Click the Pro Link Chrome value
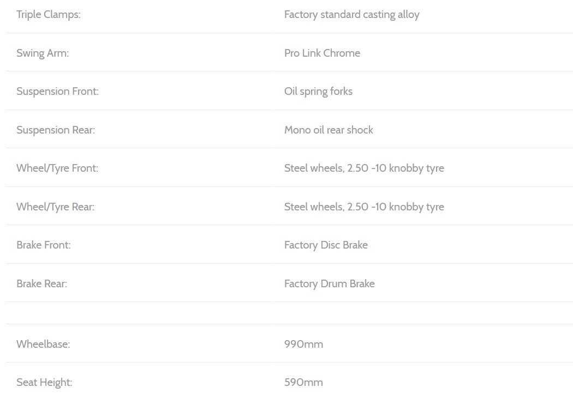The height and width of the screenshot is (399, 573). [322, 53]
